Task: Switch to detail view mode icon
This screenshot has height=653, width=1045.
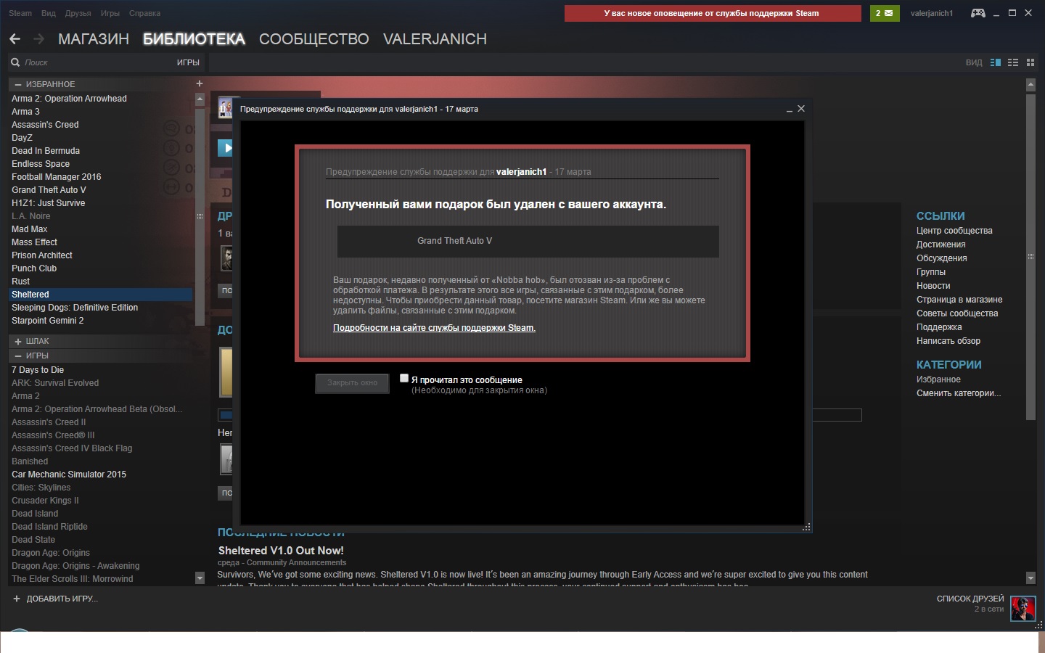Action: pos(996,62)
